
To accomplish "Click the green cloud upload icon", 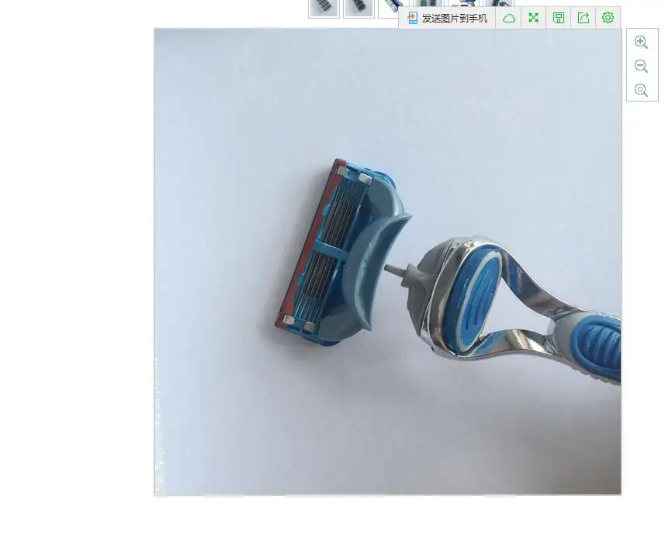I will (508, 18).
